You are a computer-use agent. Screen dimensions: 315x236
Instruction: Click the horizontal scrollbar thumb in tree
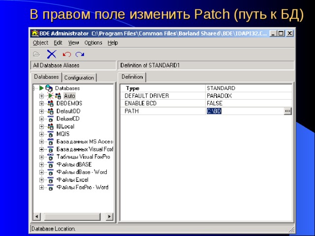[x=72, y=216]
